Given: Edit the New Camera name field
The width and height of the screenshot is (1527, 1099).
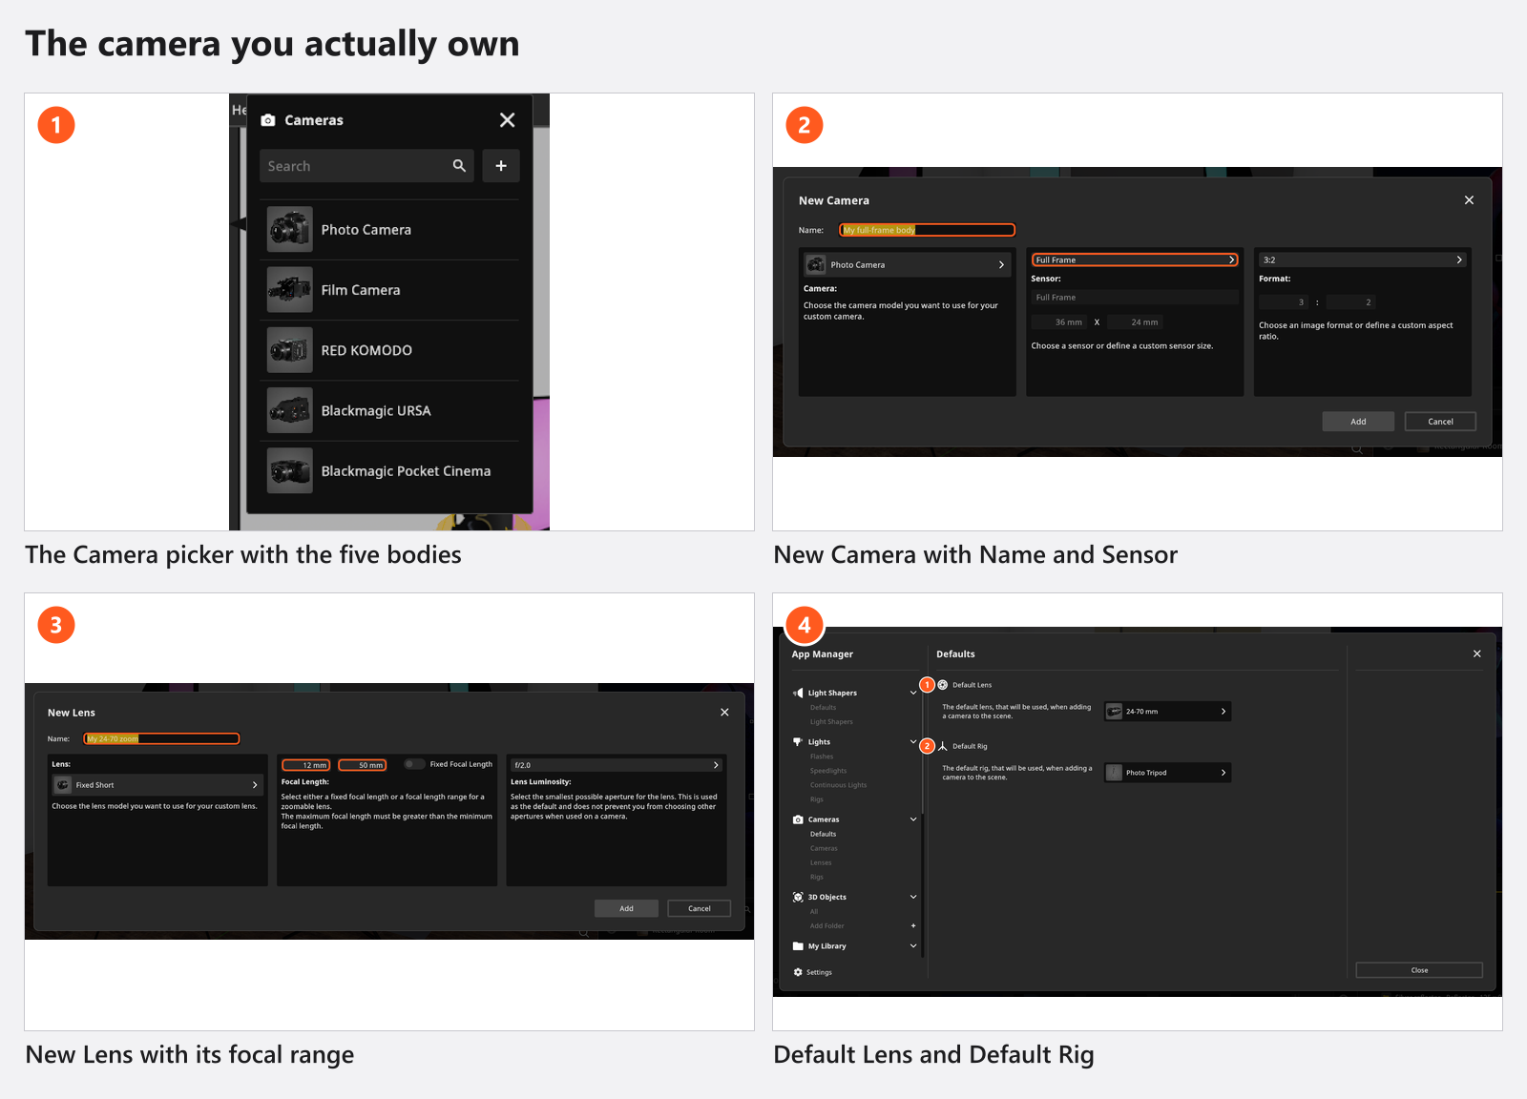Looking at the screenshot, I should click(927, 230).
